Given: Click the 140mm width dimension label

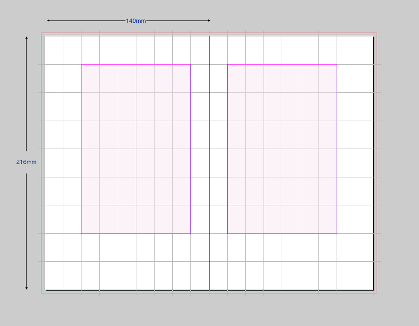Looking at the screenshot, I should [136, 21].
